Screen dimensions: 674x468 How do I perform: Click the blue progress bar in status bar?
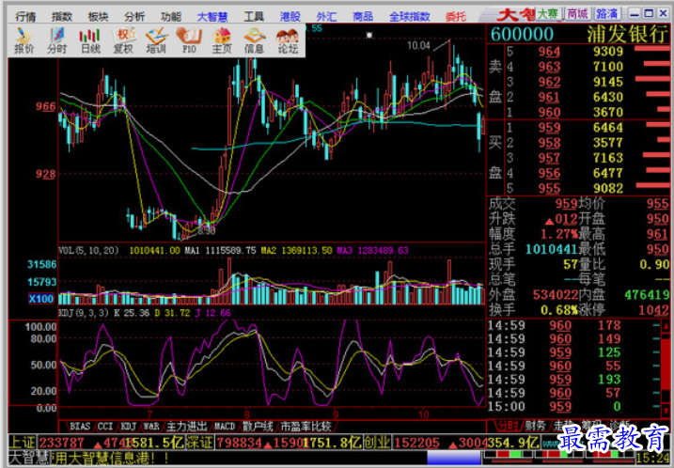pos(454,458)
